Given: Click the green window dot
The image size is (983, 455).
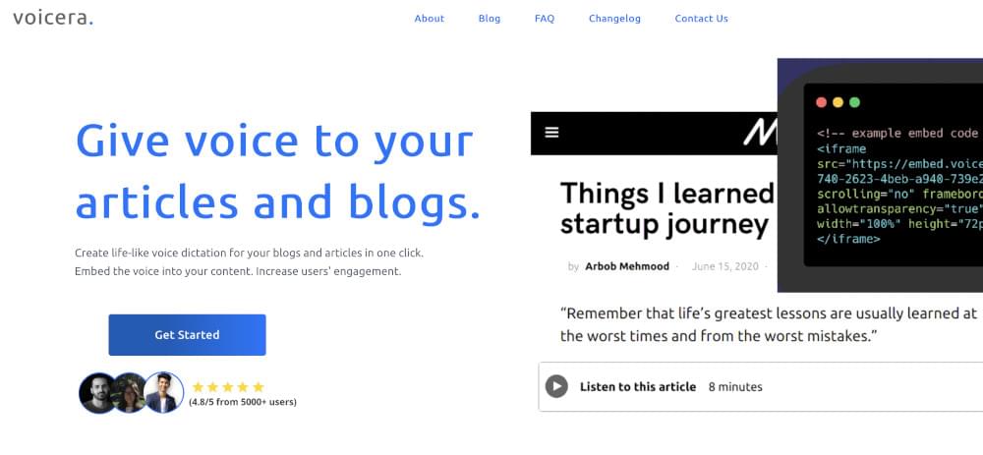Looking at the screenshot, I should coord(854,102).
